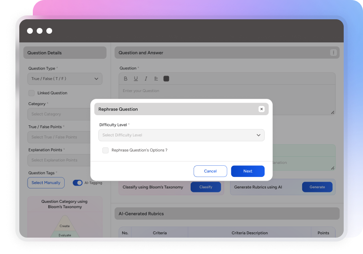
Task: Expand the Select Difficulty Level dropdown
Action: [181, 135]
